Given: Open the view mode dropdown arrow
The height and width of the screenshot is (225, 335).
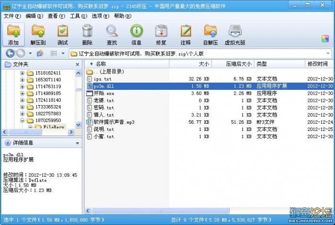Looking at the screenshot, I should pos(63,54).
